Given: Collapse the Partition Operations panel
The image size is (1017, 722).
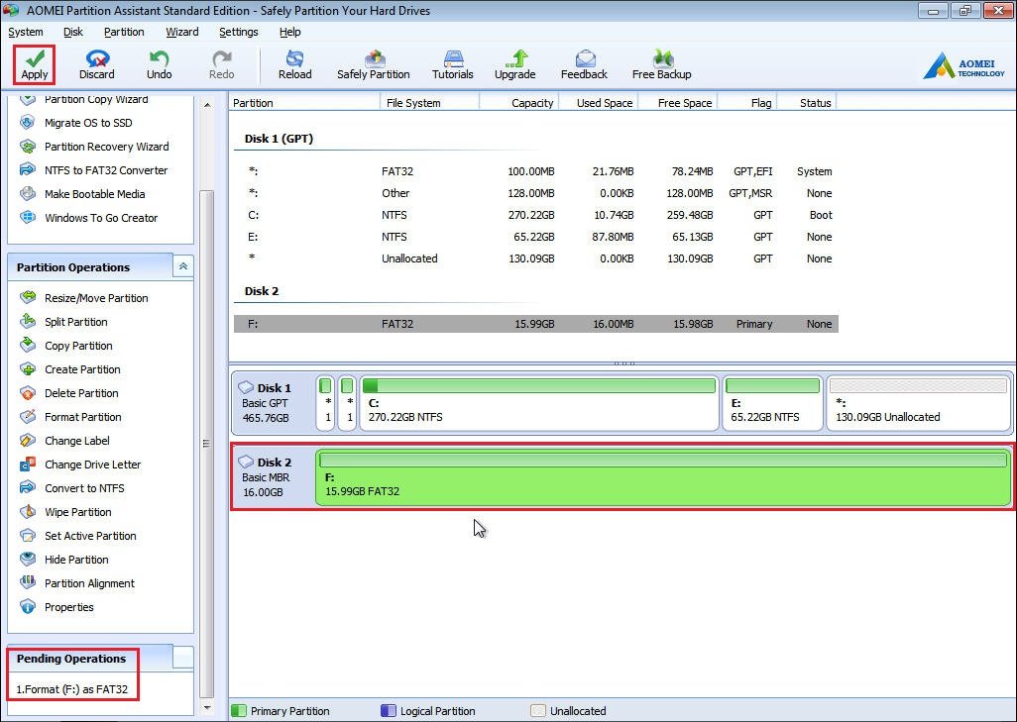Looking at the screenshot, I should tap(182, 266).
